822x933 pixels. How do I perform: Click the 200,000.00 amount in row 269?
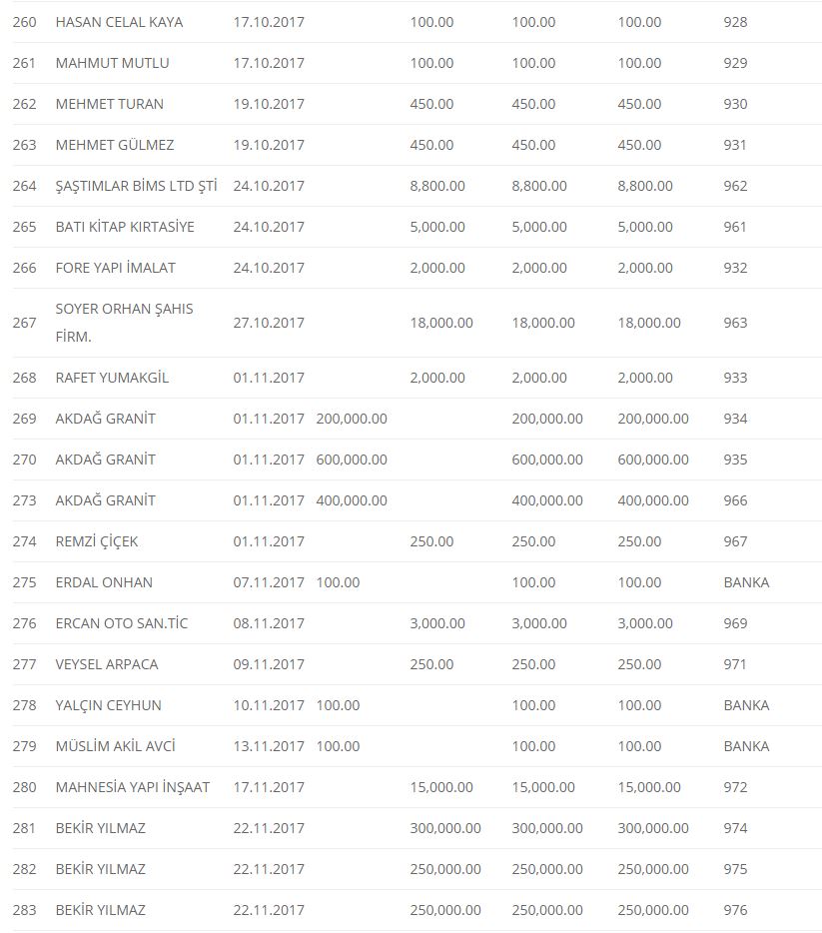tap(352, 419)
